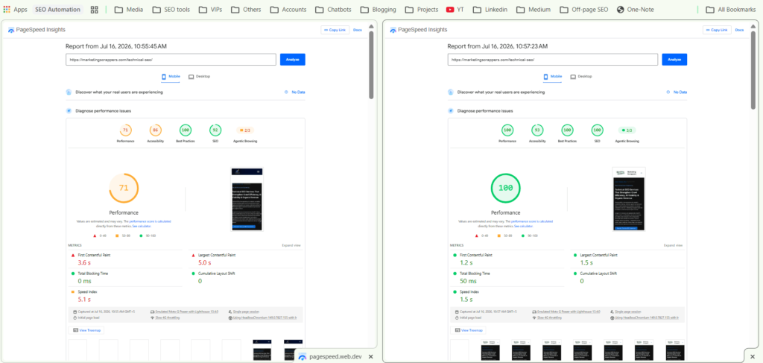This screenshot has width=763, height=363.
Task: Open 'See calculator' link in right window
Action: (x=524, y=227)
